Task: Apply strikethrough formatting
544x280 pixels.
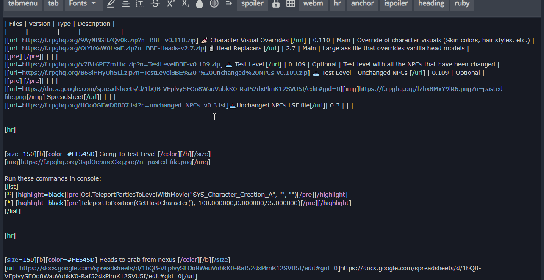Action: (x=155, y=4)
